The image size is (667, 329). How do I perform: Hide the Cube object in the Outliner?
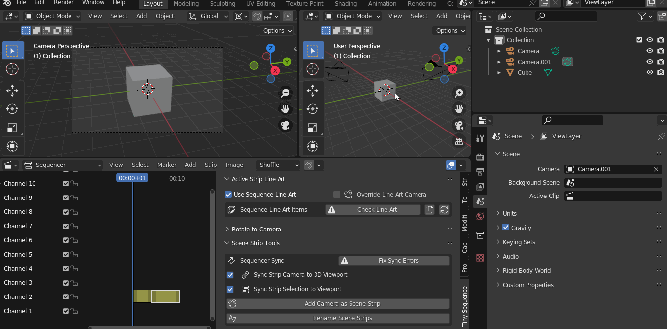(650, 72)
